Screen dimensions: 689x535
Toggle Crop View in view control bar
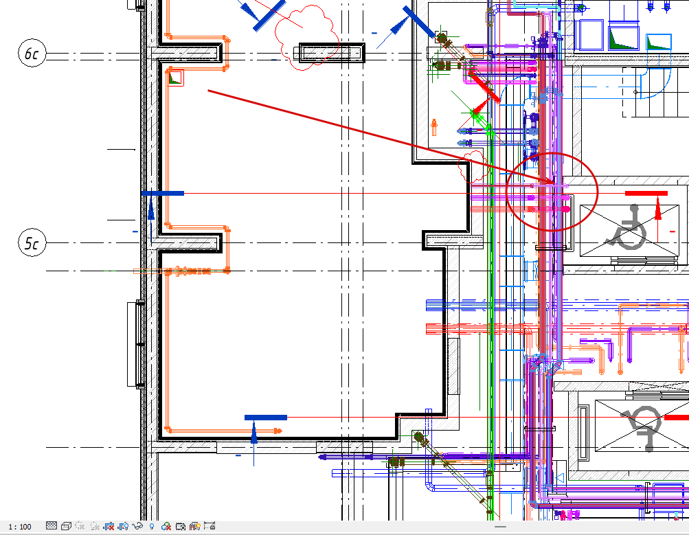click(x=109, y=526)
